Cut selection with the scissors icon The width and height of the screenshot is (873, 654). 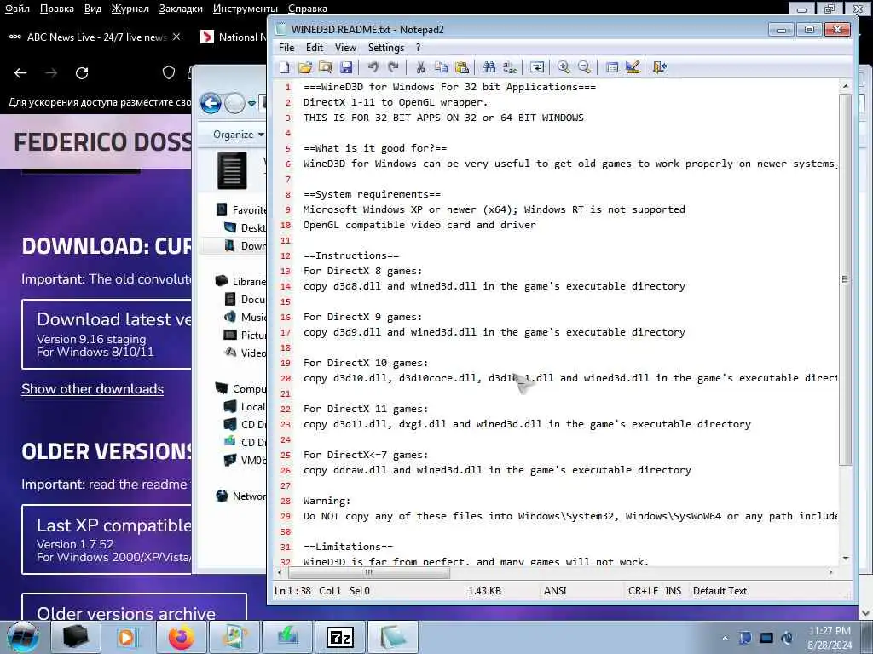(x=420, y=67)
